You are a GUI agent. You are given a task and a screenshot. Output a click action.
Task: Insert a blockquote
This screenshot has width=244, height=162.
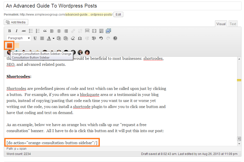[x=45, y=31]
